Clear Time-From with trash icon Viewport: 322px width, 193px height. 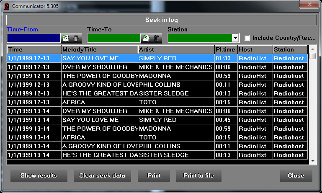pos(76,38)
